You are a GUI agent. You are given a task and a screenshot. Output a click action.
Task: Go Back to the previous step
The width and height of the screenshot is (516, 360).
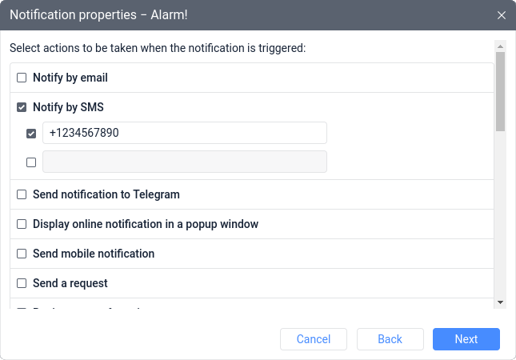coord(390,339)
